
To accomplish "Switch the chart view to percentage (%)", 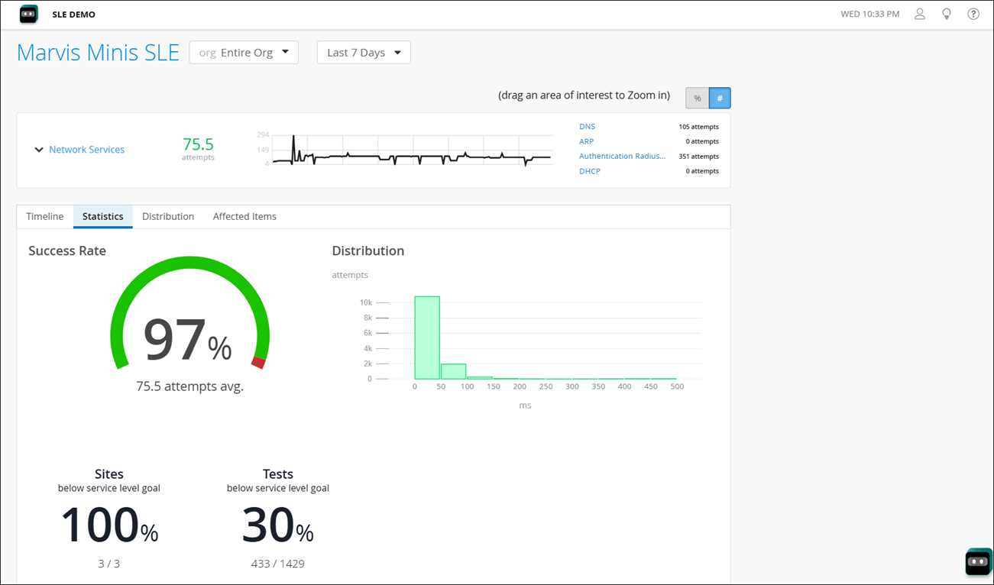I will (x=696, y=98).
